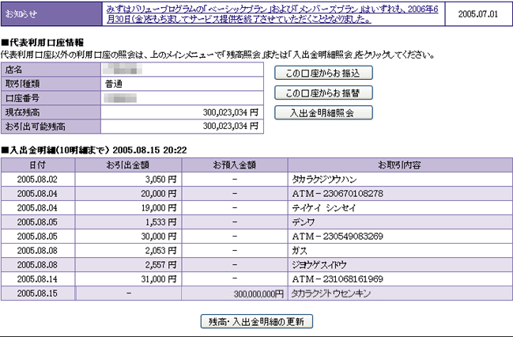The width and height of the screenshot is (513, 337).
Task: Click the ATM-230670108278 transaction entry
Action: (x=338, y=194)
